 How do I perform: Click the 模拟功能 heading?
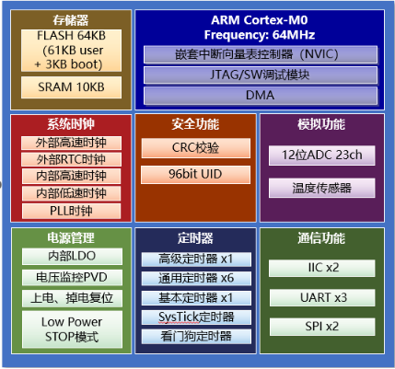coord(321,124)
